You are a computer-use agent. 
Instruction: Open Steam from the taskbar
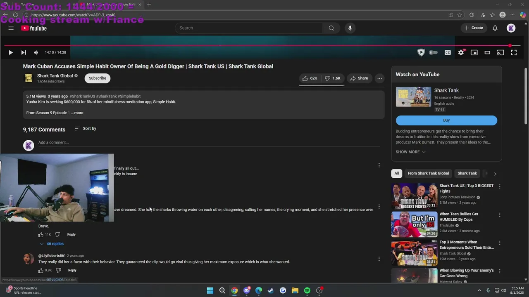pos(271,290)
